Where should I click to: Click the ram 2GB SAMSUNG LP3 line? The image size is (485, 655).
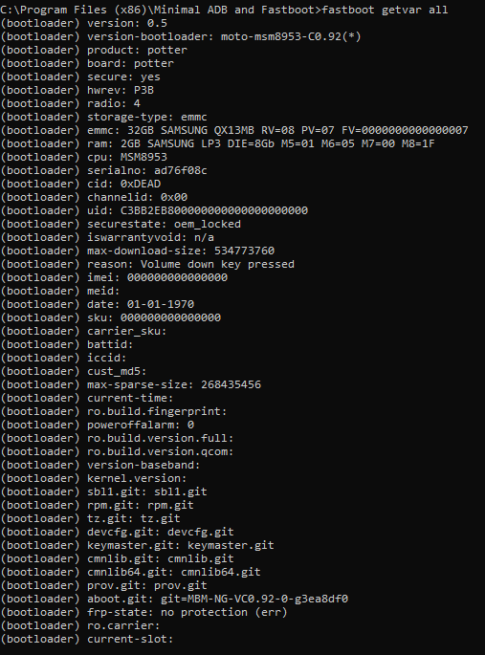coord(217,143)
